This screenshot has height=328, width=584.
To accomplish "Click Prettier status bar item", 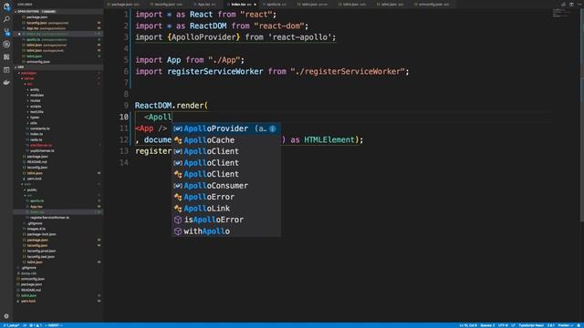I will [x=566, y=325].
